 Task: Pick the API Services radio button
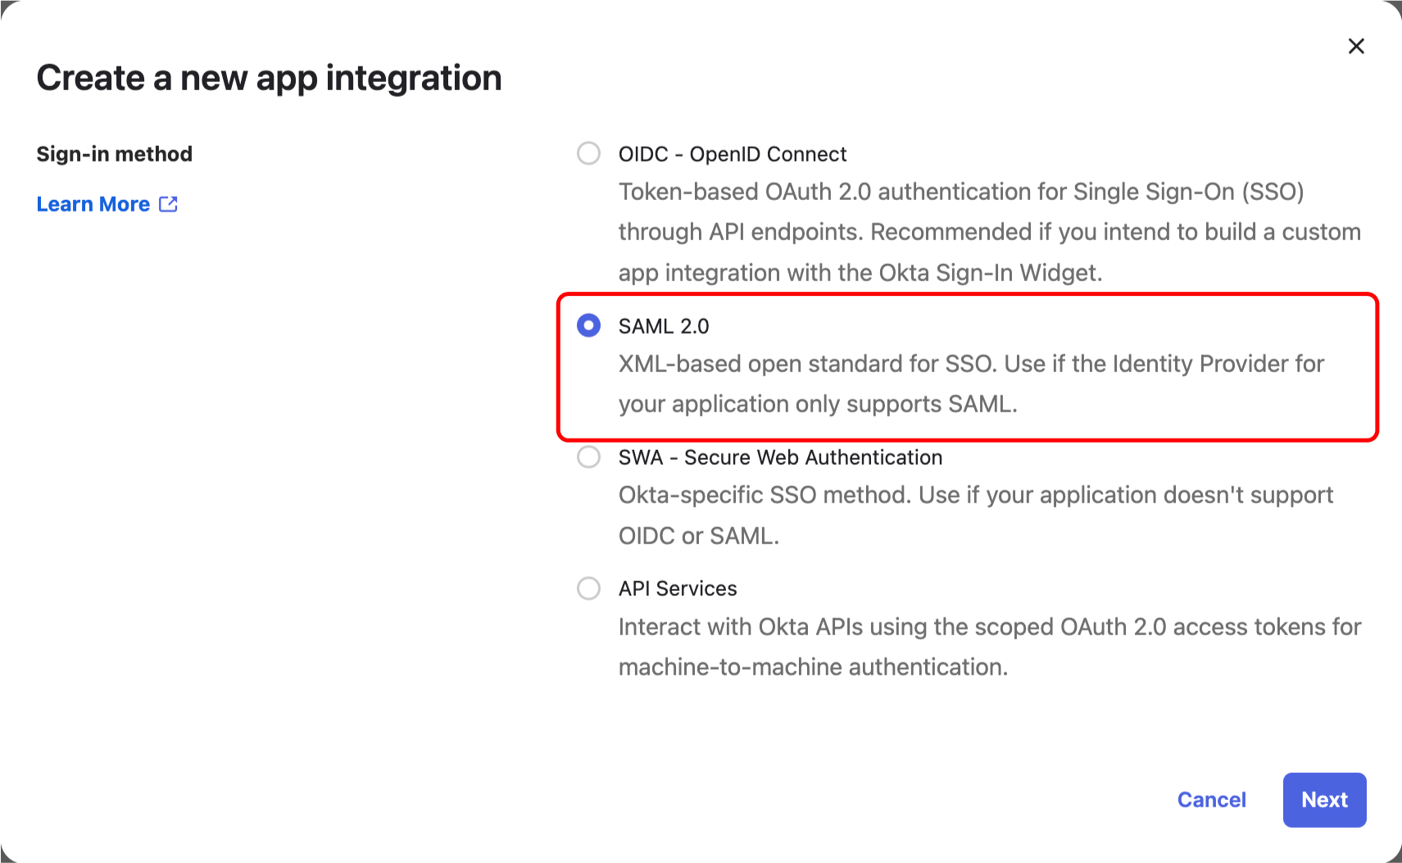tap(588, 588)
